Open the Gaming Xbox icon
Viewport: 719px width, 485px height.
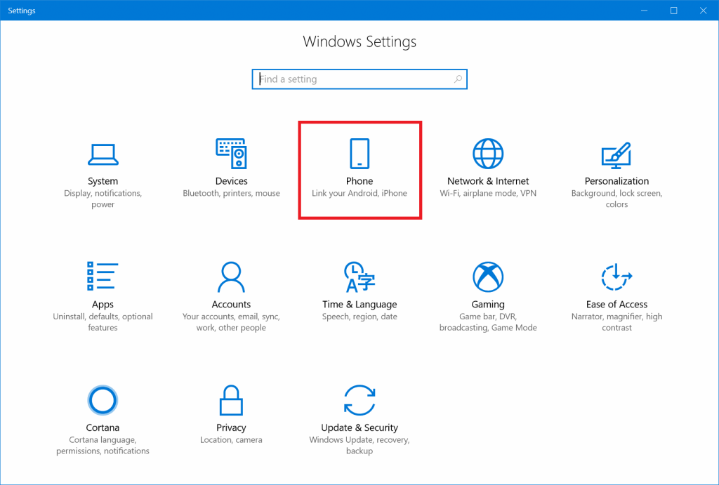pyautogui.click(x=488, y=277)
